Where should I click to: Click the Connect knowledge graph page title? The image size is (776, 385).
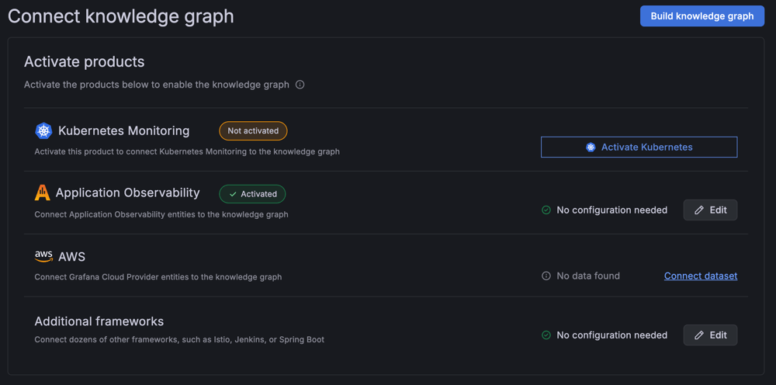(x=121, y=16)
